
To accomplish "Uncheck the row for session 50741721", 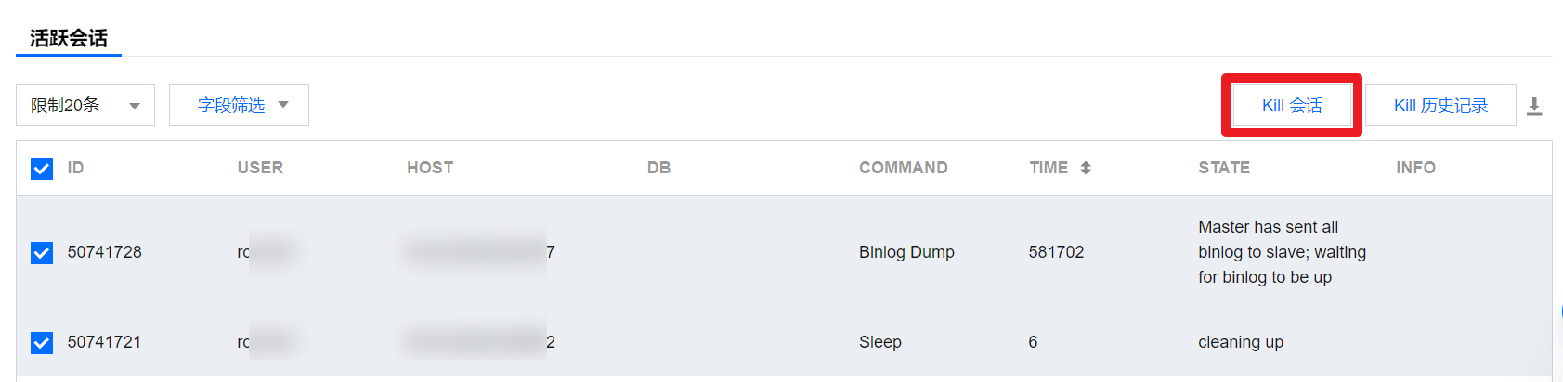I will [x=42, y=342].
